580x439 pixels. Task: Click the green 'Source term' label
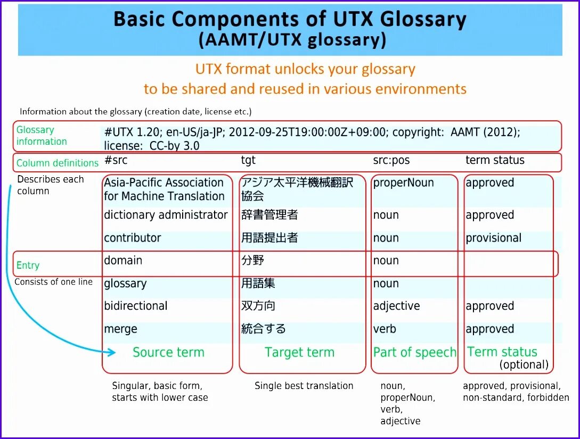(168, 352)
